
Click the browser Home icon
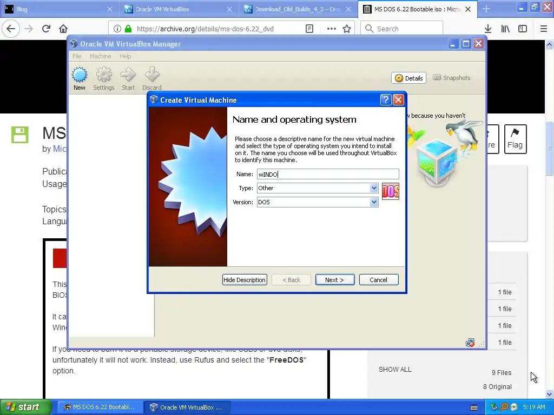pyautogui.click(x=63, y=29)
